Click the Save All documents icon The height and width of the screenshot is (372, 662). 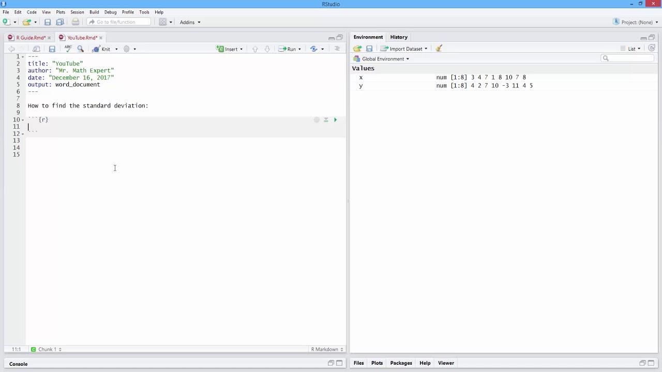click(x=60, y=22)
